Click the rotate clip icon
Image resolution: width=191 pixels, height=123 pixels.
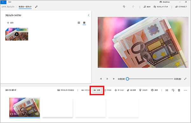pos(173,90)
